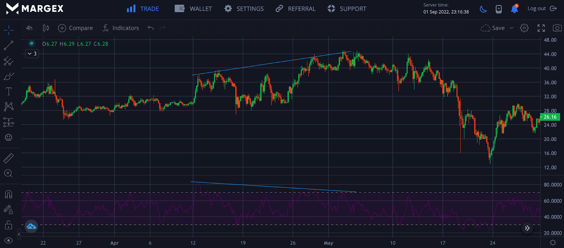Screen dimensions: 564x248
Task: Toggle magnet mode for drawings
Action: point(8,195)
